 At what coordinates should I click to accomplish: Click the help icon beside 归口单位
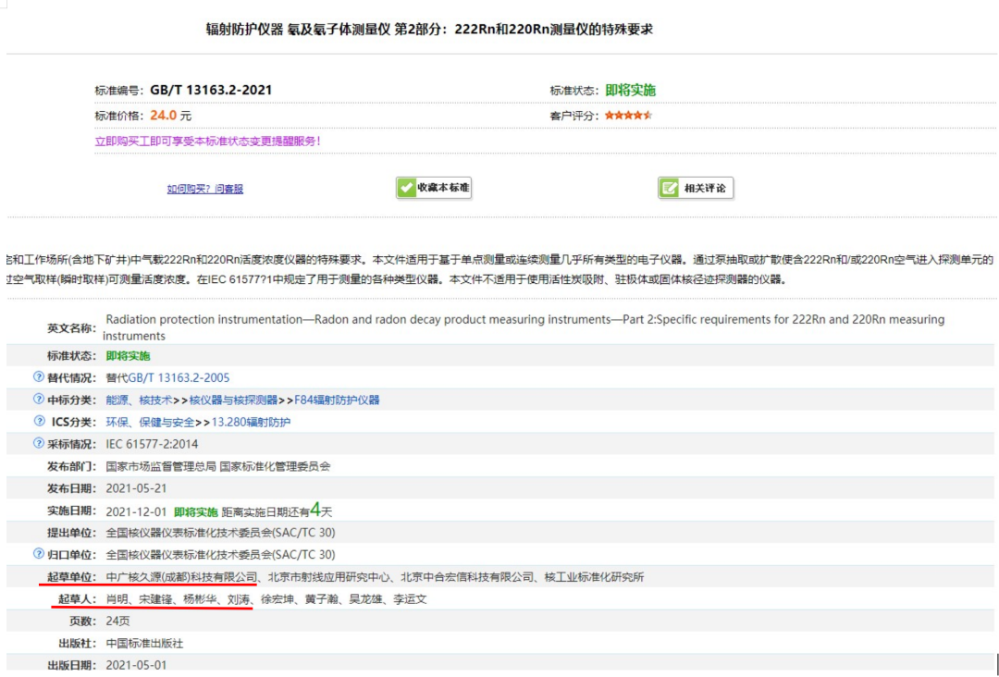(39, 554)
